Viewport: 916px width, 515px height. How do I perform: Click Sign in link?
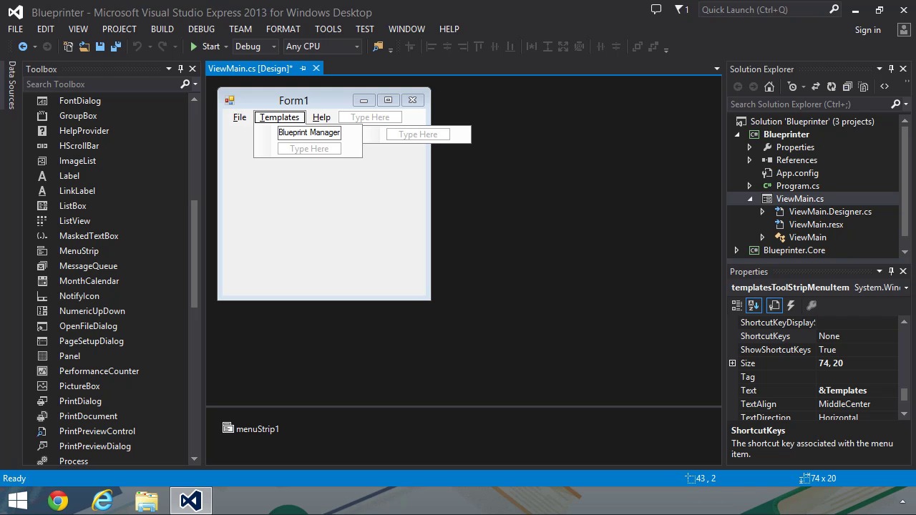867,30
